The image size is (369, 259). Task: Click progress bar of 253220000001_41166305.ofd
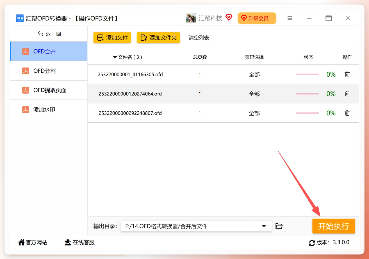pyautogui.click(x=307, y=74)
